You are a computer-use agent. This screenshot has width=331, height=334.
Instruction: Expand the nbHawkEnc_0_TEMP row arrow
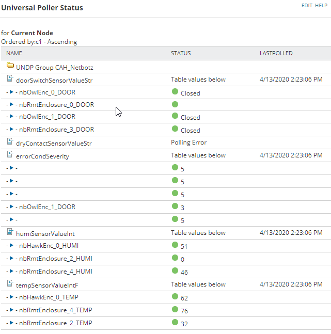[x=11, y=297]
